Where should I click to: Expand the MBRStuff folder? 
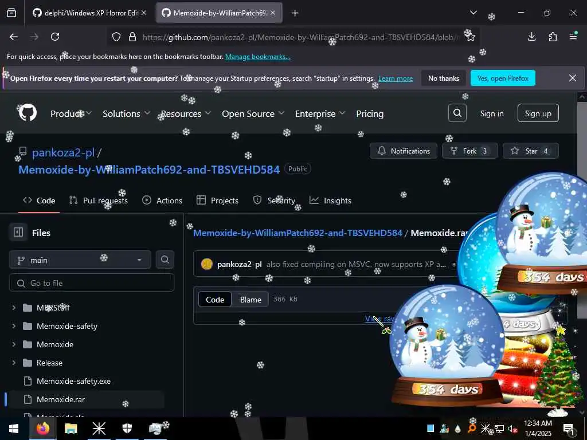[14, 308]
